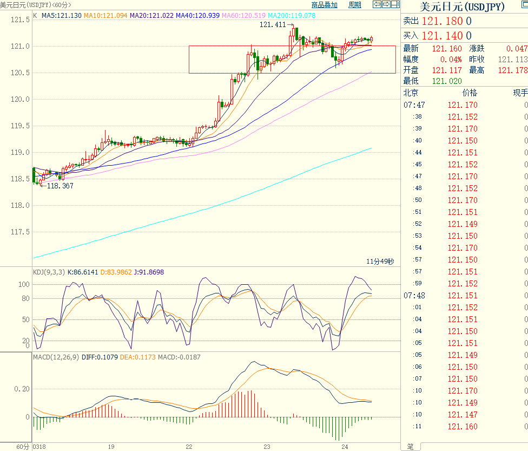Click the DIFF:0.1079 value
Image resolution: width=528 pixels, height=451 pixels.
pyautogui.click(x=100, y=357)
